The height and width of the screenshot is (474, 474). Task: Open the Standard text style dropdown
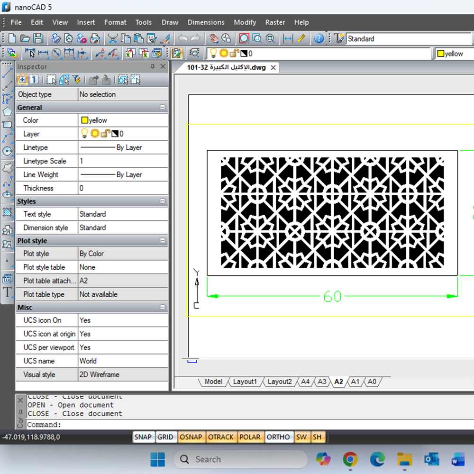408,39
